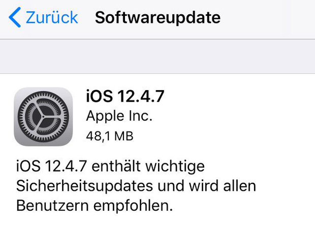The width and height of the screenshot is (315, 229).
Task: Tap the blue back chevron arrow
Action: [x=15, y=17]
